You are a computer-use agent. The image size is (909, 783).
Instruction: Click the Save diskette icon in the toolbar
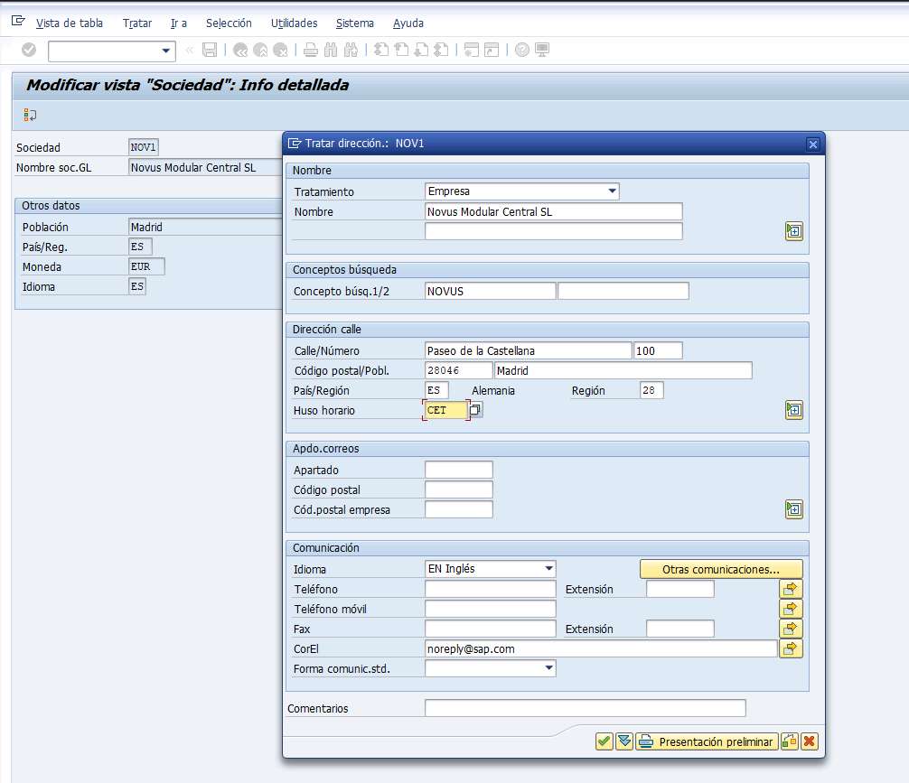(210, 50)
